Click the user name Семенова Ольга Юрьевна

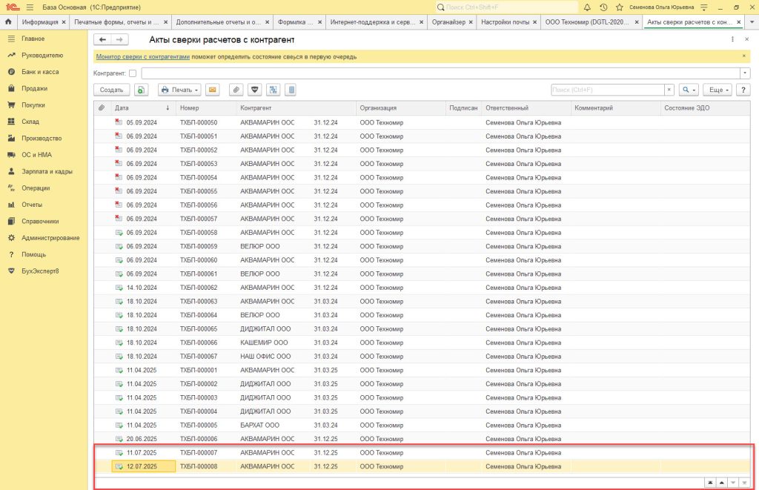661,7
